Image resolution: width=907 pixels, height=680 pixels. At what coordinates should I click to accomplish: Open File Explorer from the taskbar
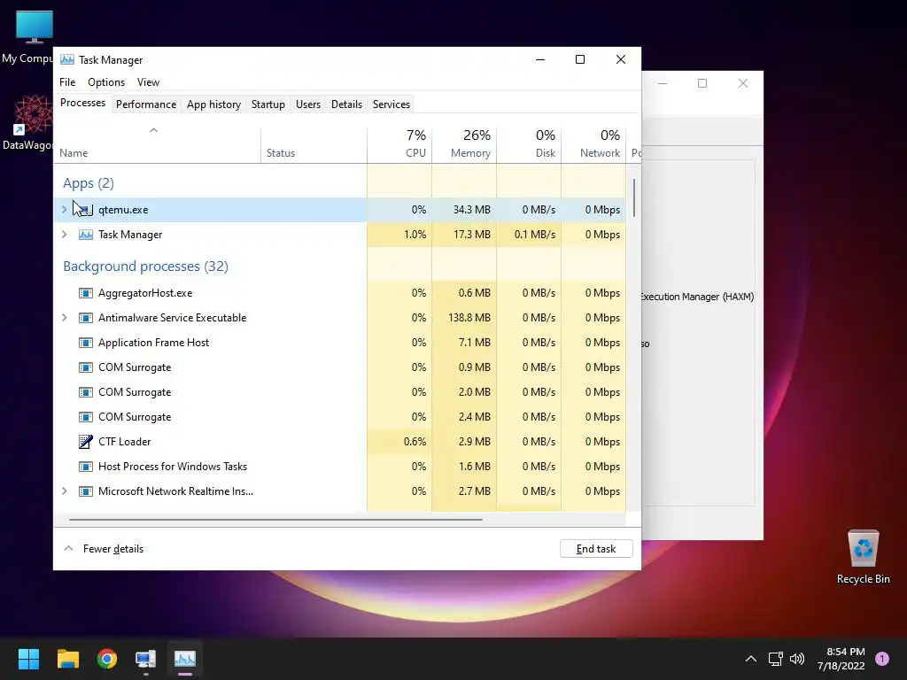pyautogui.click(x=67, y=659)
